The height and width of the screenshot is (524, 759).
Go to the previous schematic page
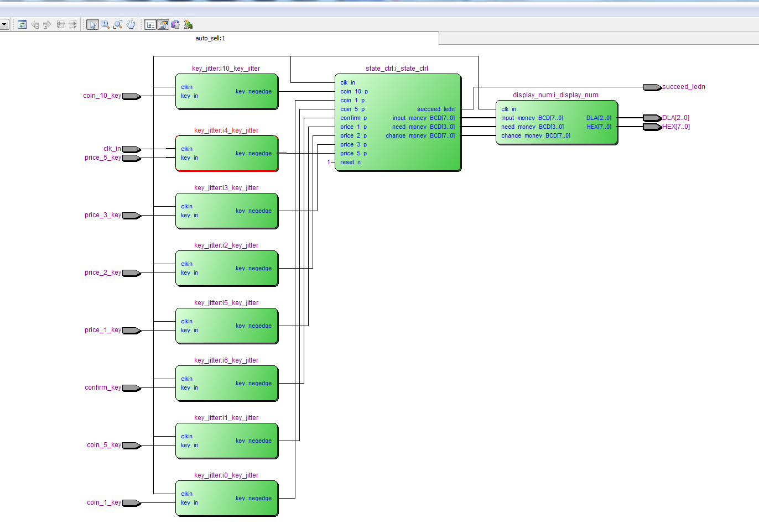point(61,24)
